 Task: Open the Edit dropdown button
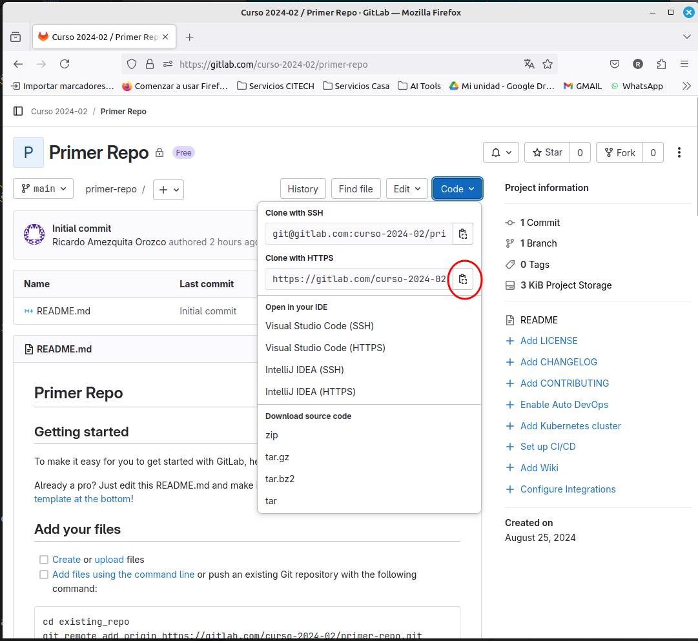coord(407,188)
